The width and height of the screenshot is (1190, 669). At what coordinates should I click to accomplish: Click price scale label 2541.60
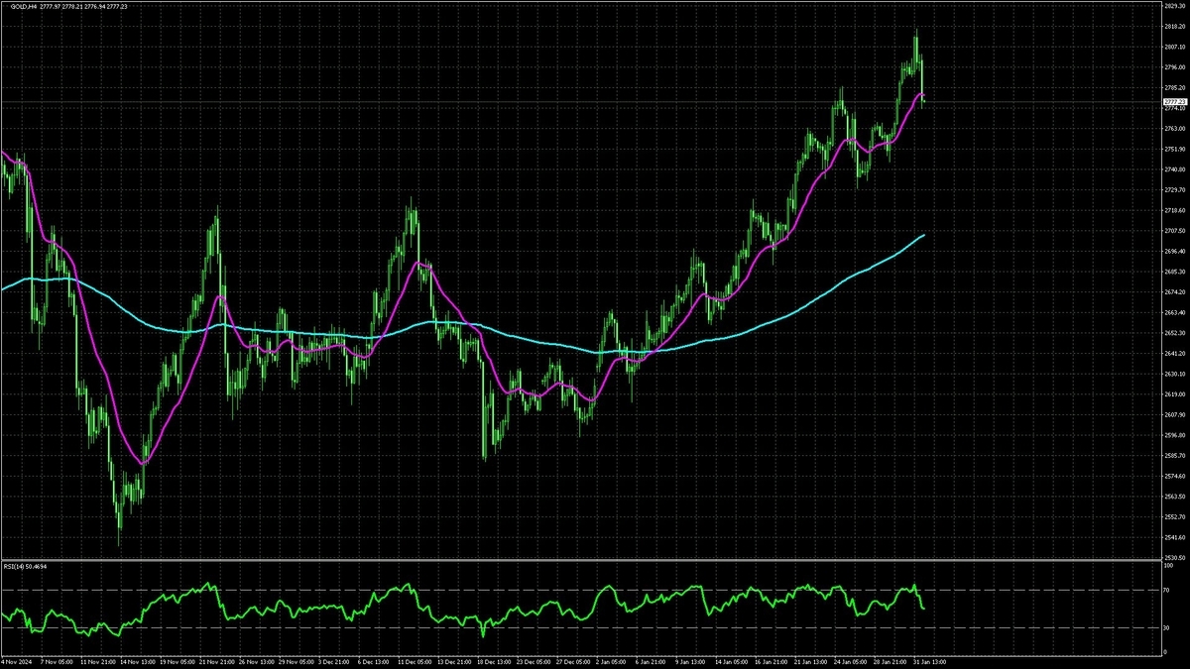pyautogui.click(x=1174, y=537)
